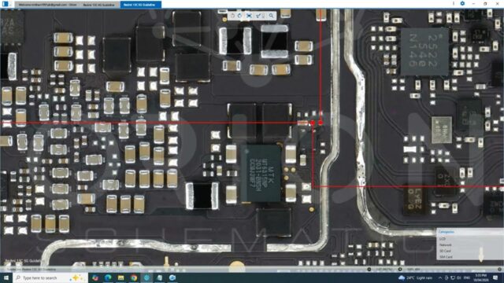Show hidden system tray icons

(440, 277)
